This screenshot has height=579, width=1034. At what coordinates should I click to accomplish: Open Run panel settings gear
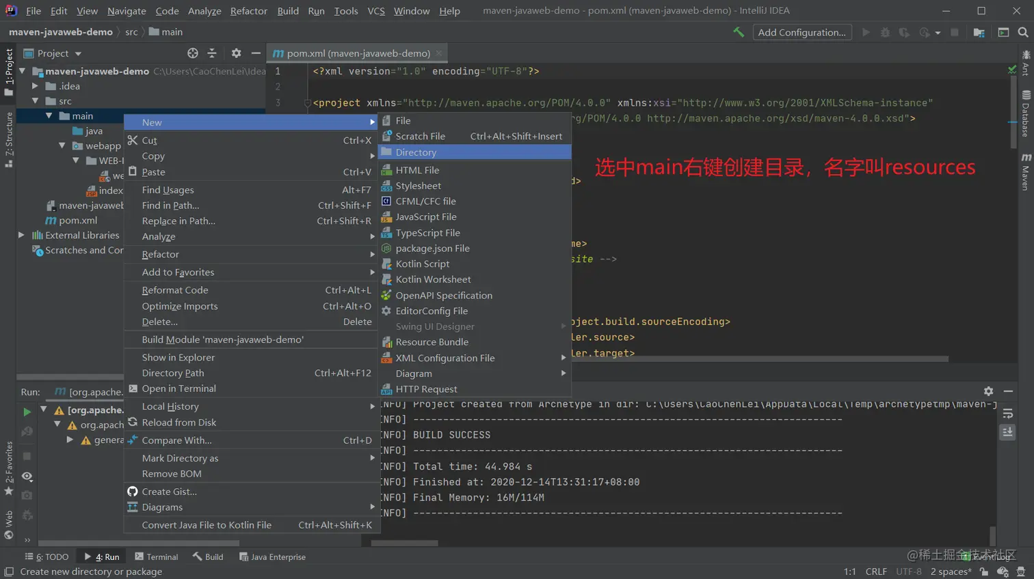988,391
